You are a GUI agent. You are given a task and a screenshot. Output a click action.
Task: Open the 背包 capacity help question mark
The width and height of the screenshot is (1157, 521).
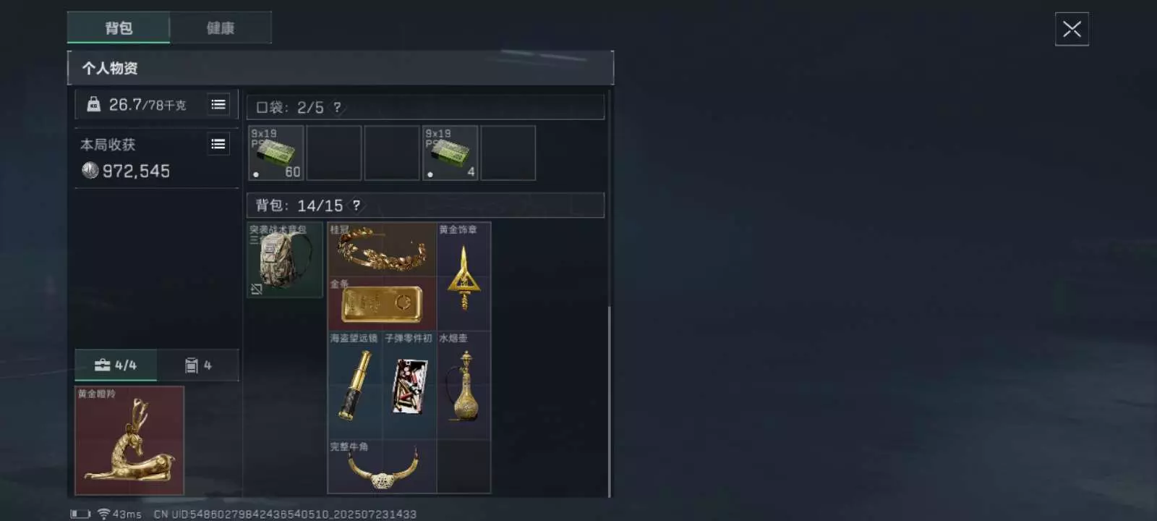pyautogui.click(x=357, y=206)
